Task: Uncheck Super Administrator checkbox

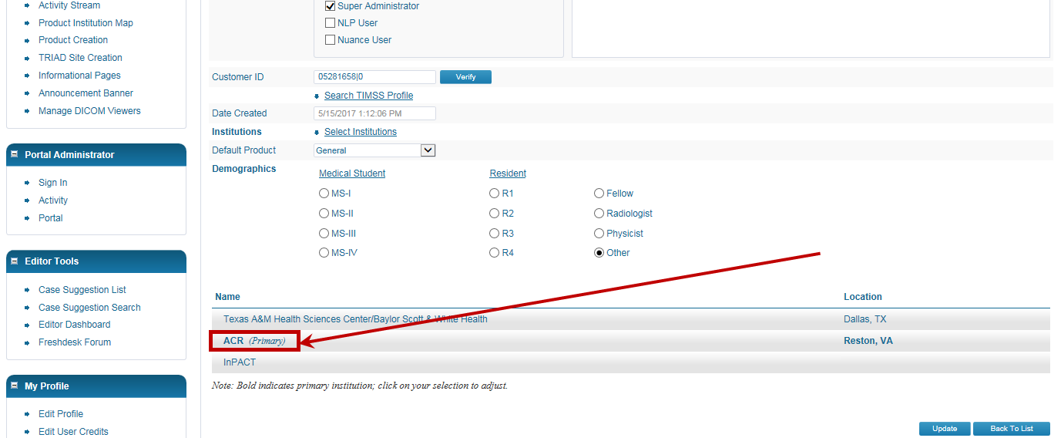Action: tap(331, 5)
